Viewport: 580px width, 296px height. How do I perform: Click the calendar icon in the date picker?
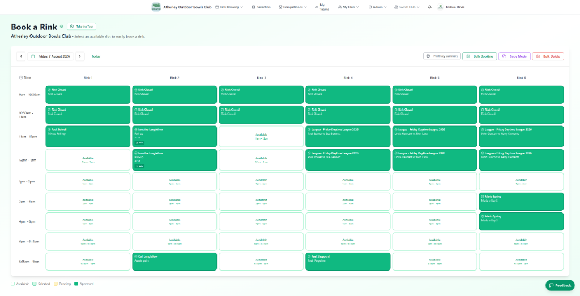pyautogui.click(x=33, y=56)
